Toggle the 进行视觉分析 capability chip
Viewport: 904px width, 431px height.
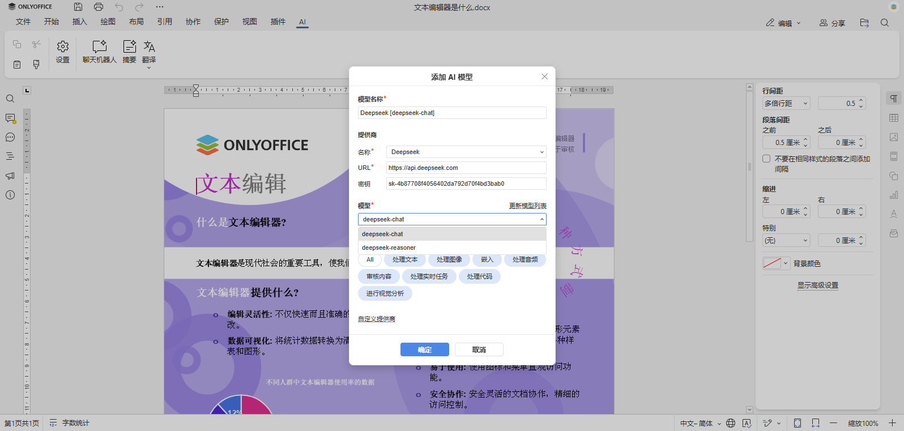[x=385, y=293]
